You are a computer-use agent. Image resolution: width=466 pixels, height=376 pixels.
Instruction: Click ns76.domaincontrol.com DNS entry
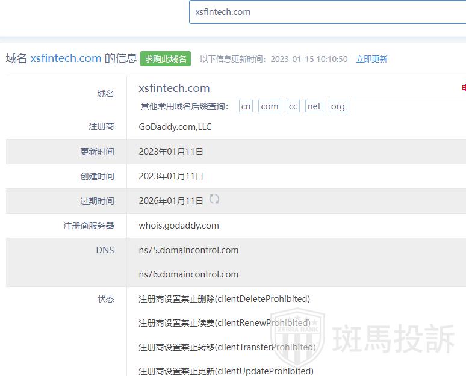(x=188, y=274)
